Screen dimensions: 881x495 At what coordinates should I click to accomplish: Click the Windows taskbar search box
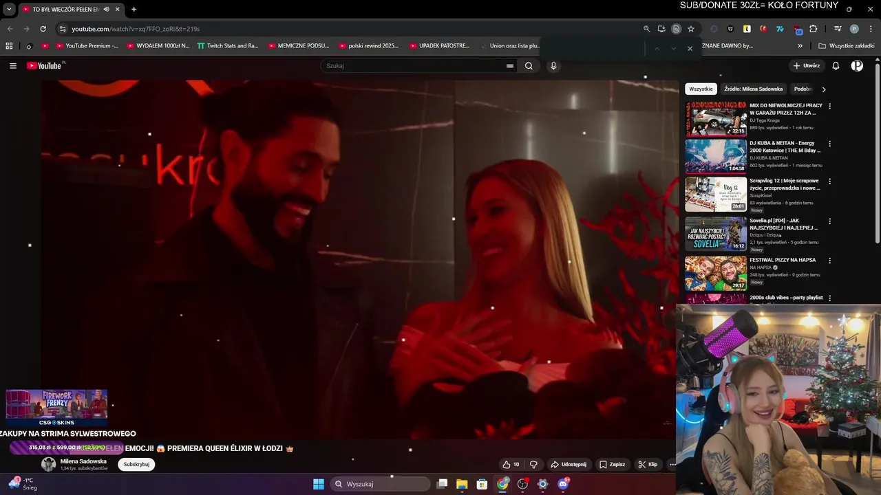coord(381,484)
